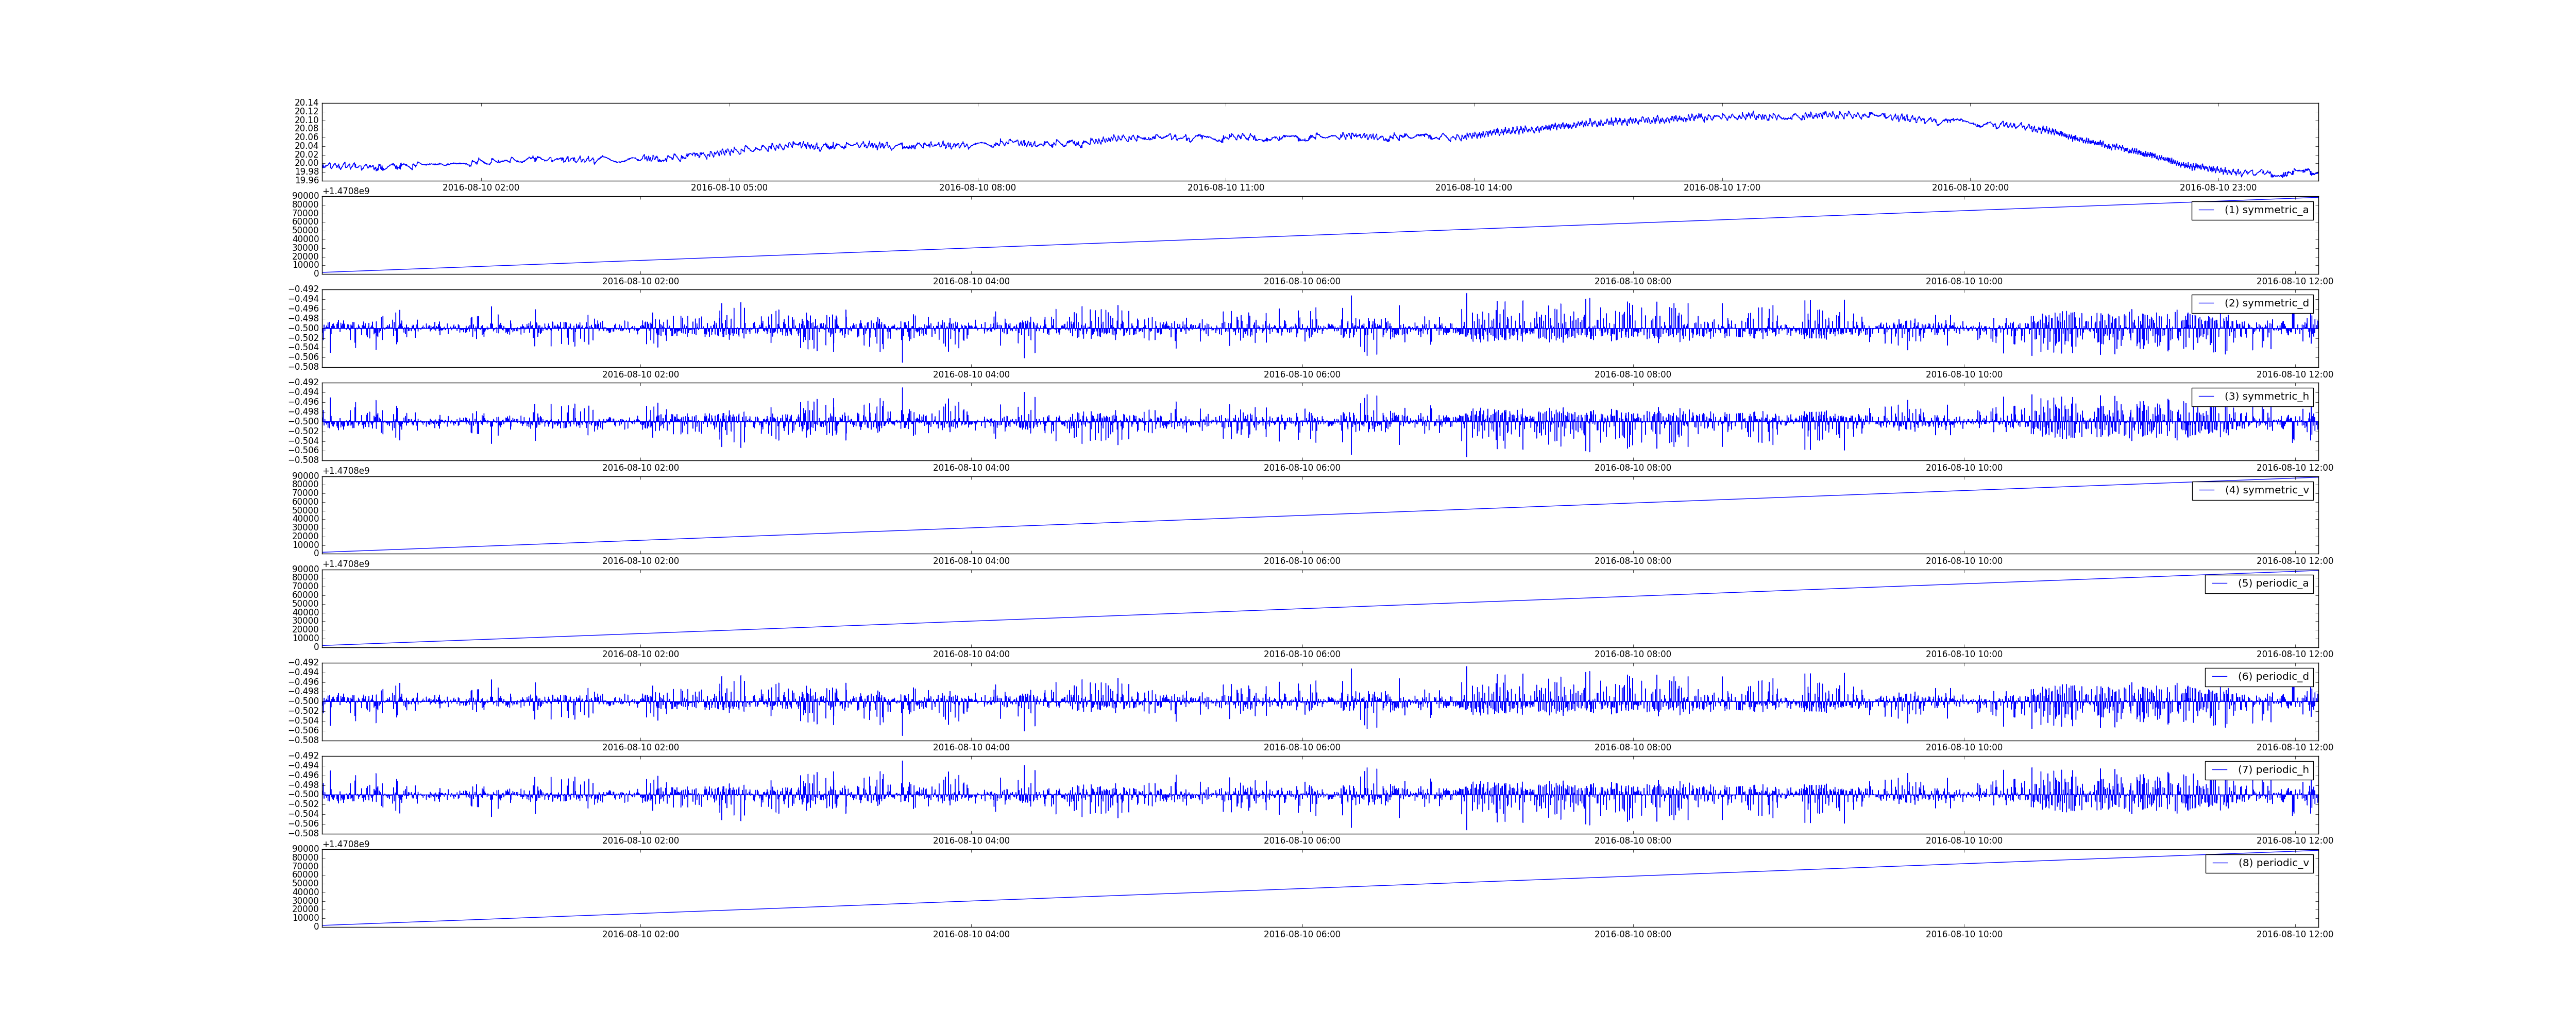
Task: Click blue line sample in symmetric_a legend
Action: click(x=2207, y=210)
